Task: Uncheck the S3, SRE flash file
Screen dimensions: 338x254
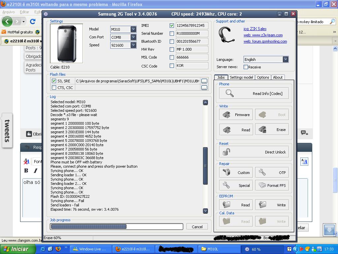Action: point(54,81)
